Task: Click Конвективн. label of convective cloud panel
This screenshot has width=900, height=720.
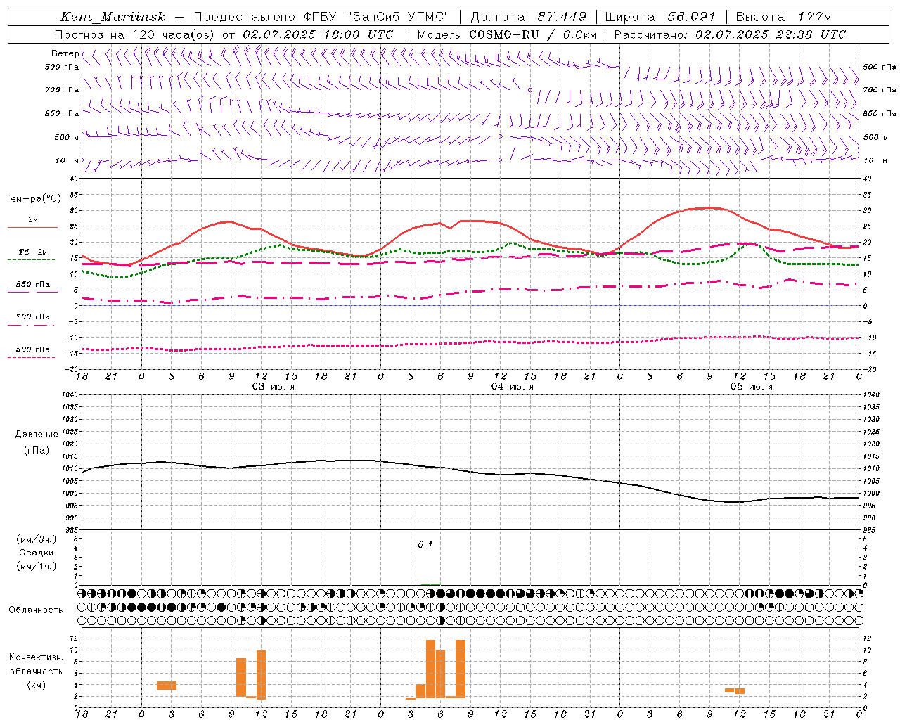Action: tap(37, 657)
